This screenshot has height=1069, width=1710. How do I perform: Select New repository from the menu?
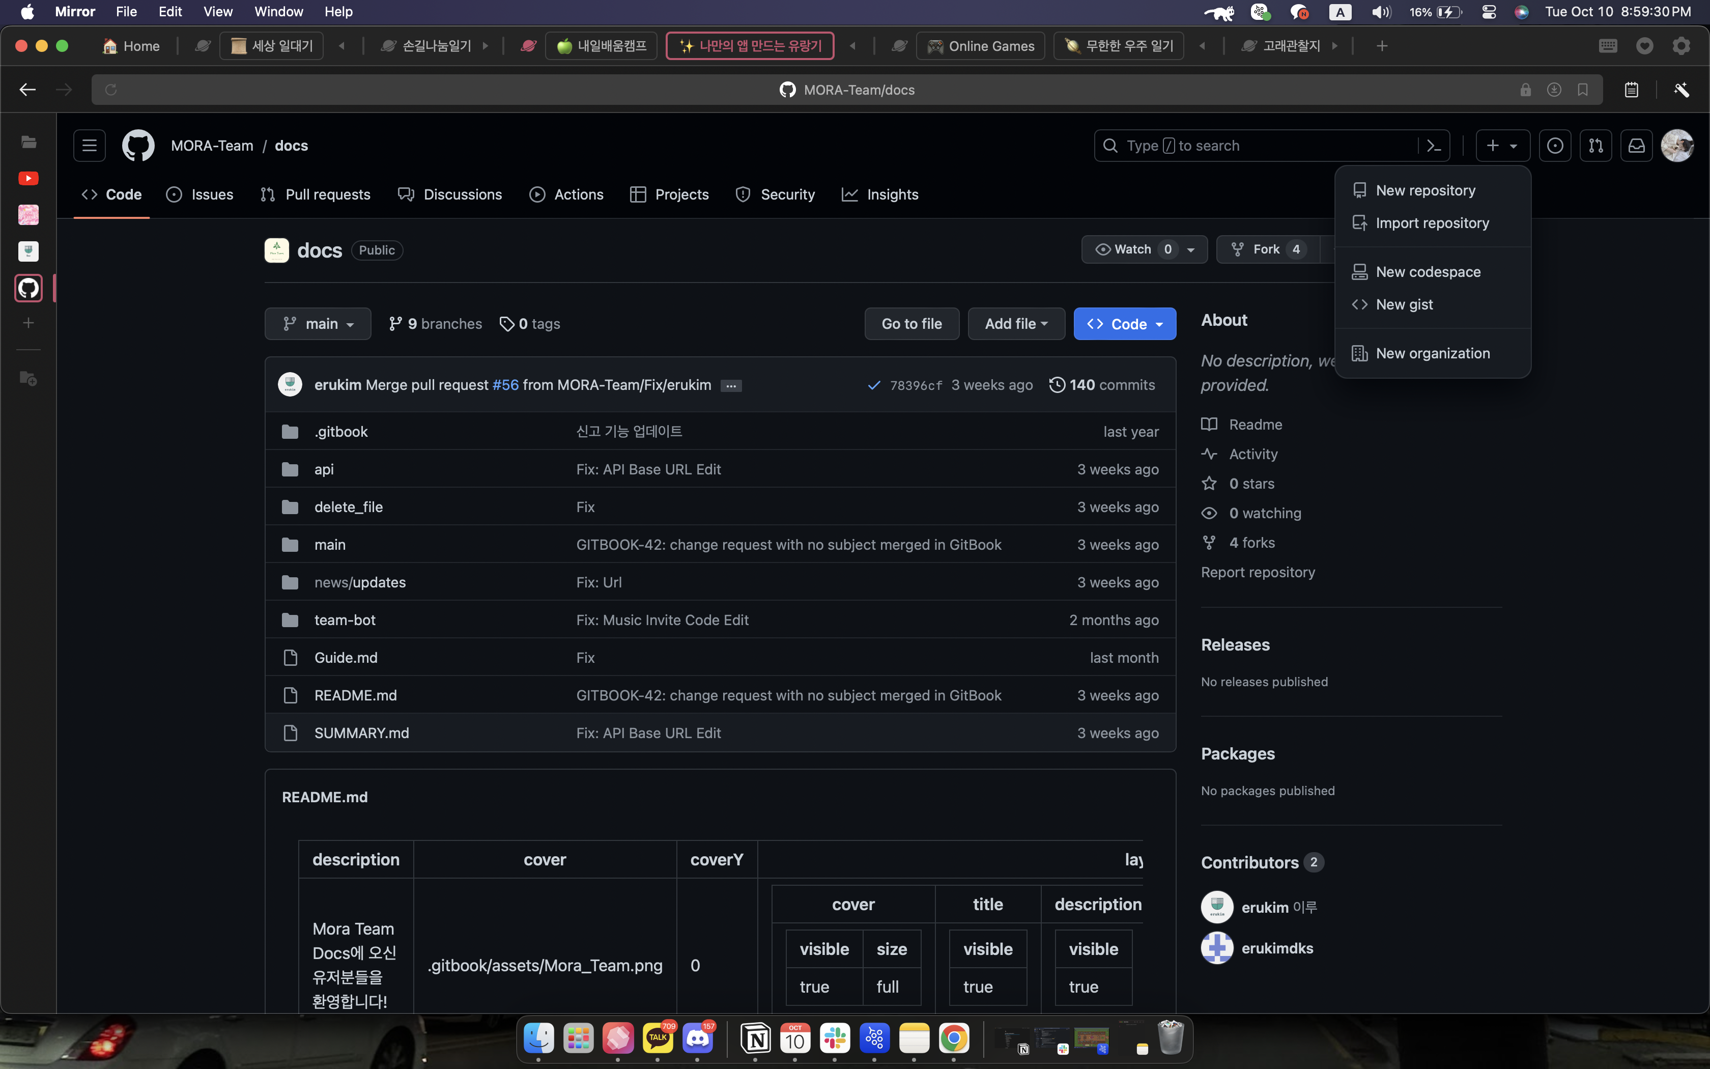[x=1432, y=190]
